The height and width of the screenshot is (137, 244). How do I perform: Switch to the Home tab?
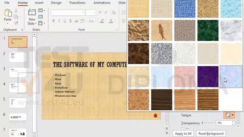click(x=23, y=3)
